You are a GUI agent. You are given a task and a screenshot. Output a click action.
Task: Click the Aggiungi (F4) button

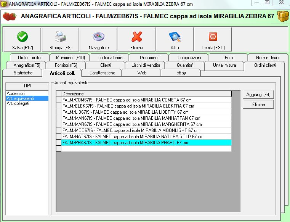click(258, 95)
